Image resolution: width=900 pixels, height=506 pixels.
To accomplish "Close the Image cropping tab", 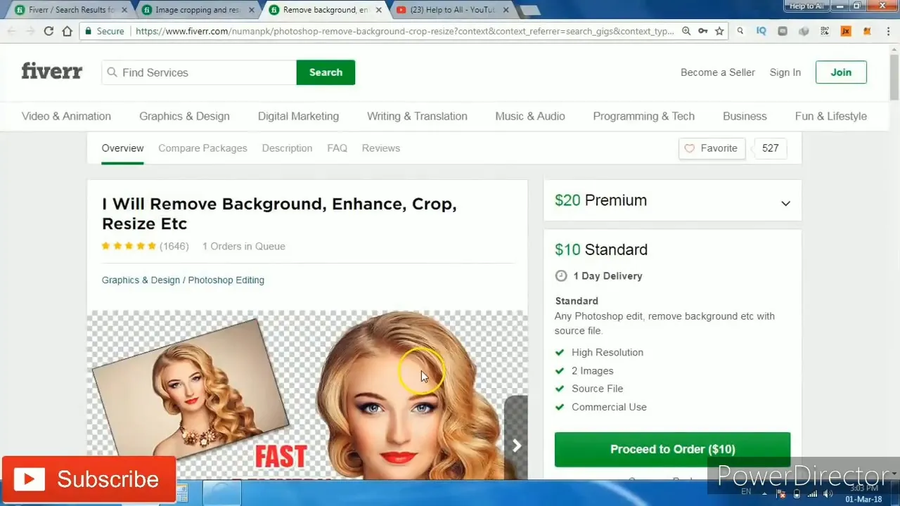I will (250, 10).
